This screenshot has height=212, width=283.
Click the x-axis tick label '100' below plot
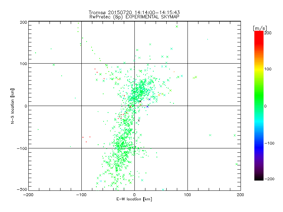click(187, 195)
